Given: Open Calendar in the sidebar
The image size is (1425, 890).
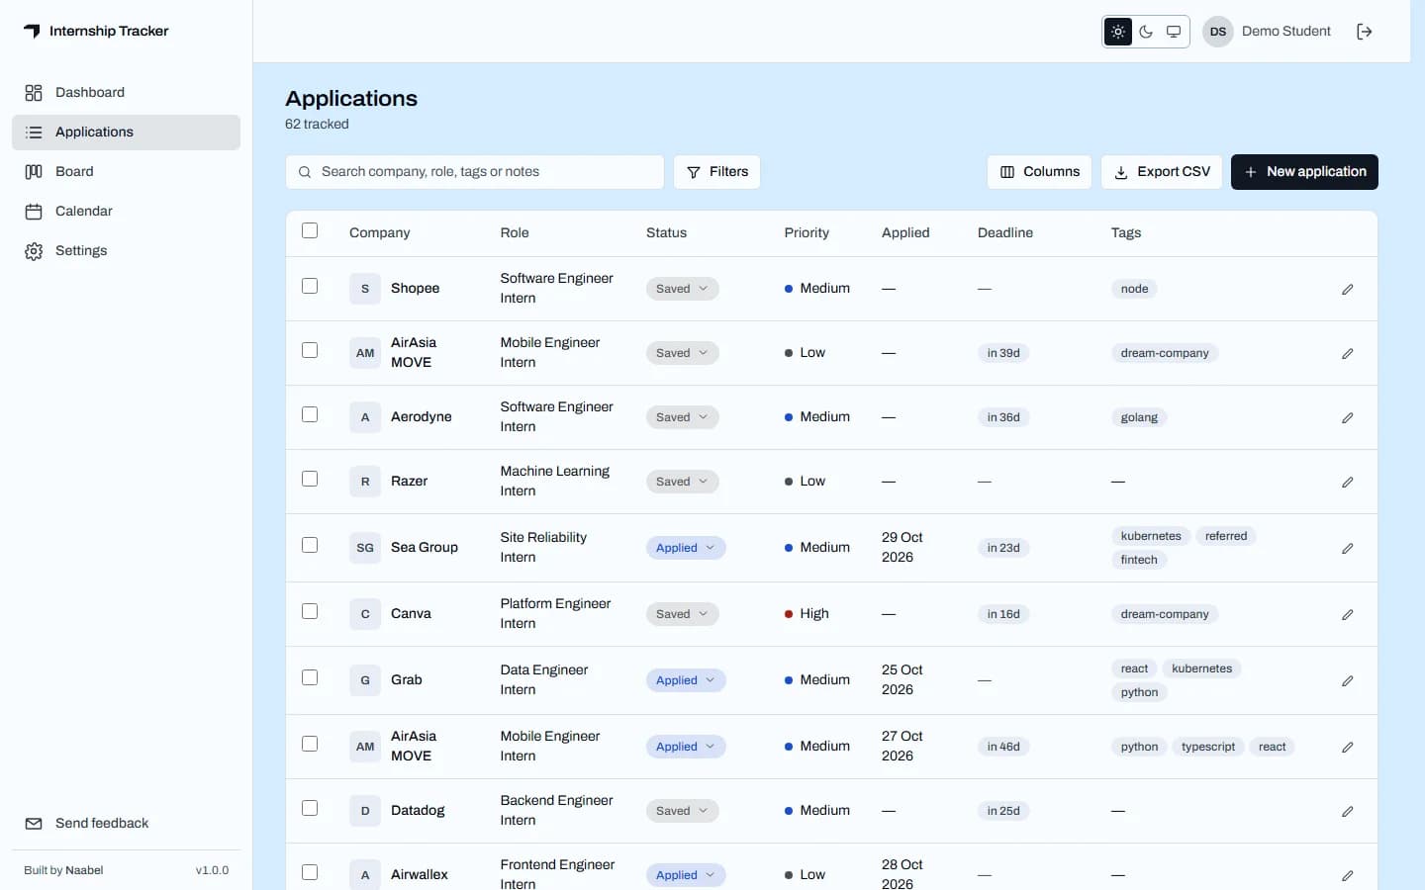Looking at the screenshot, I should pyautogui.click(x=126, y=212).
